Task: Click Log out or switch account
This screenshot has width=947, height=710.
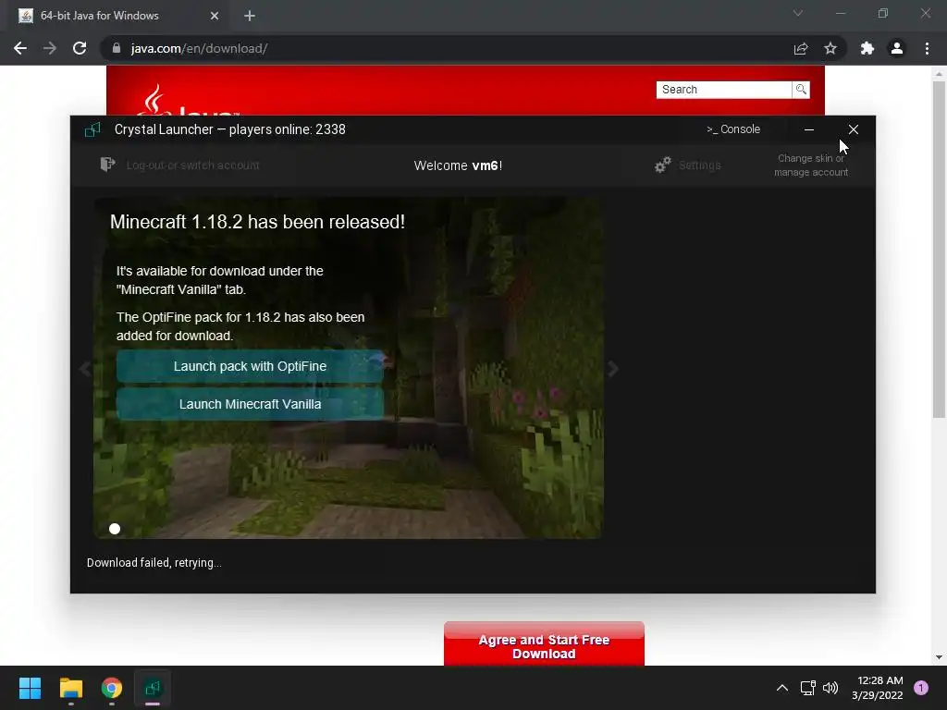Action: [x=192, y=165]
